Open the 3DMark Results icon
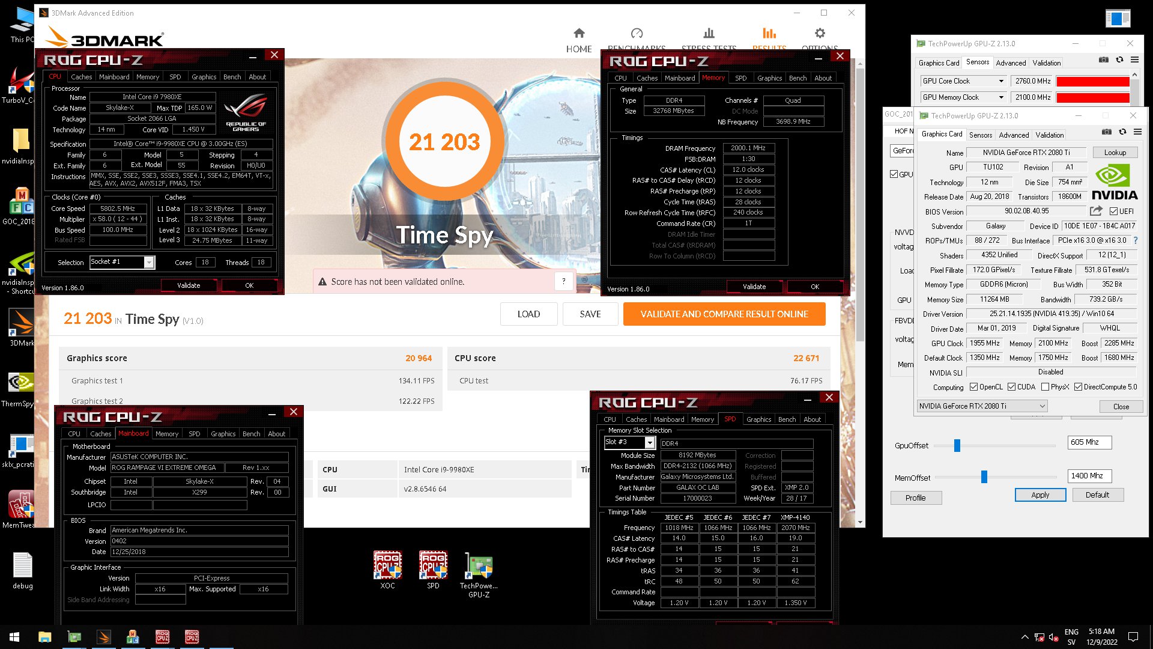The height and width of the screenshot is (649, 1153). (769, 33)
